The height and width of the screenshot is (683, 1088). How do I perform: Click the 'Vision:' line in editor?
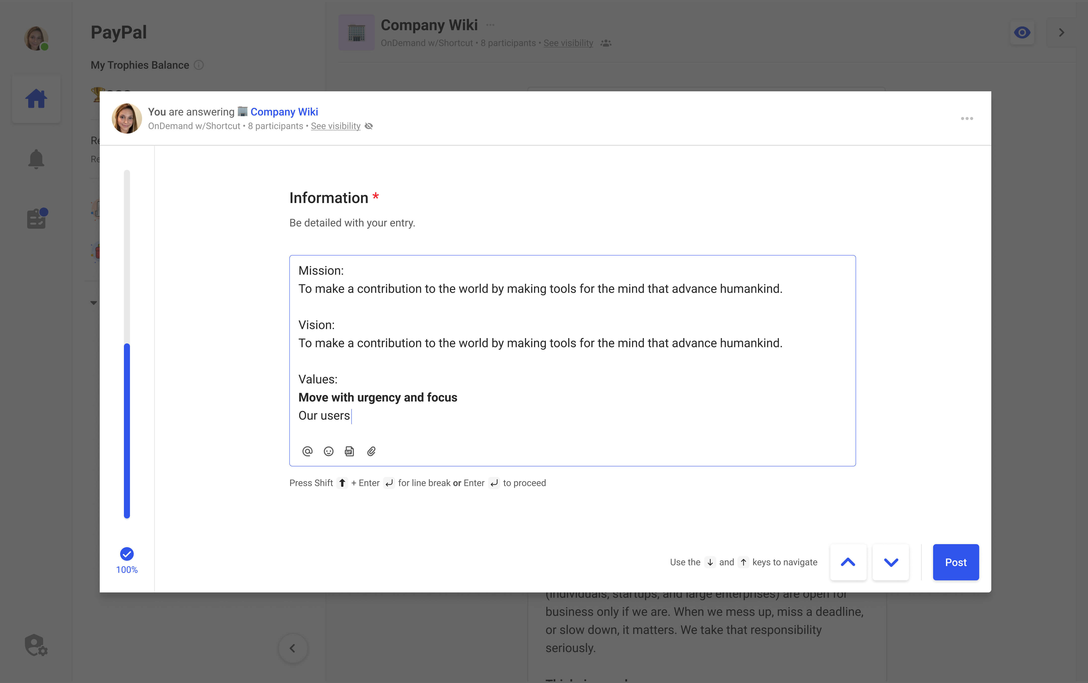click(316, 325)
